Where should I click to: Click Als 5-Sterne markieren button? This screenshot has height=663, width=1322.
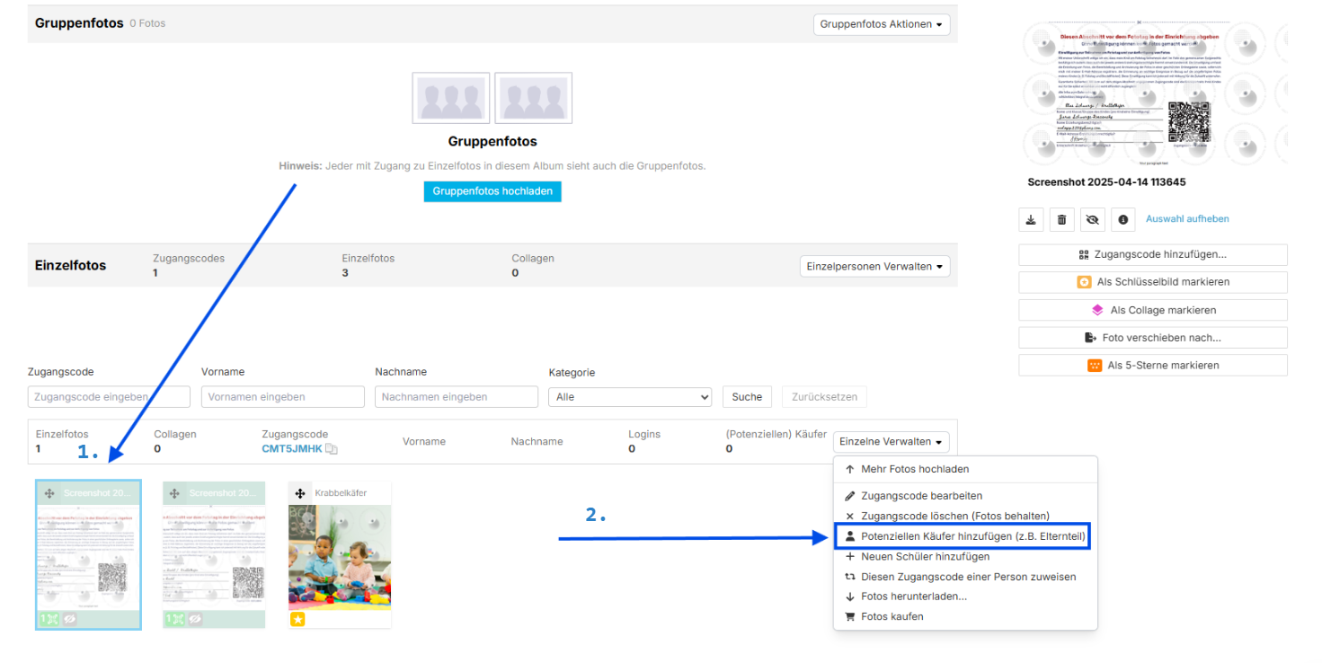coord(1153,366)
